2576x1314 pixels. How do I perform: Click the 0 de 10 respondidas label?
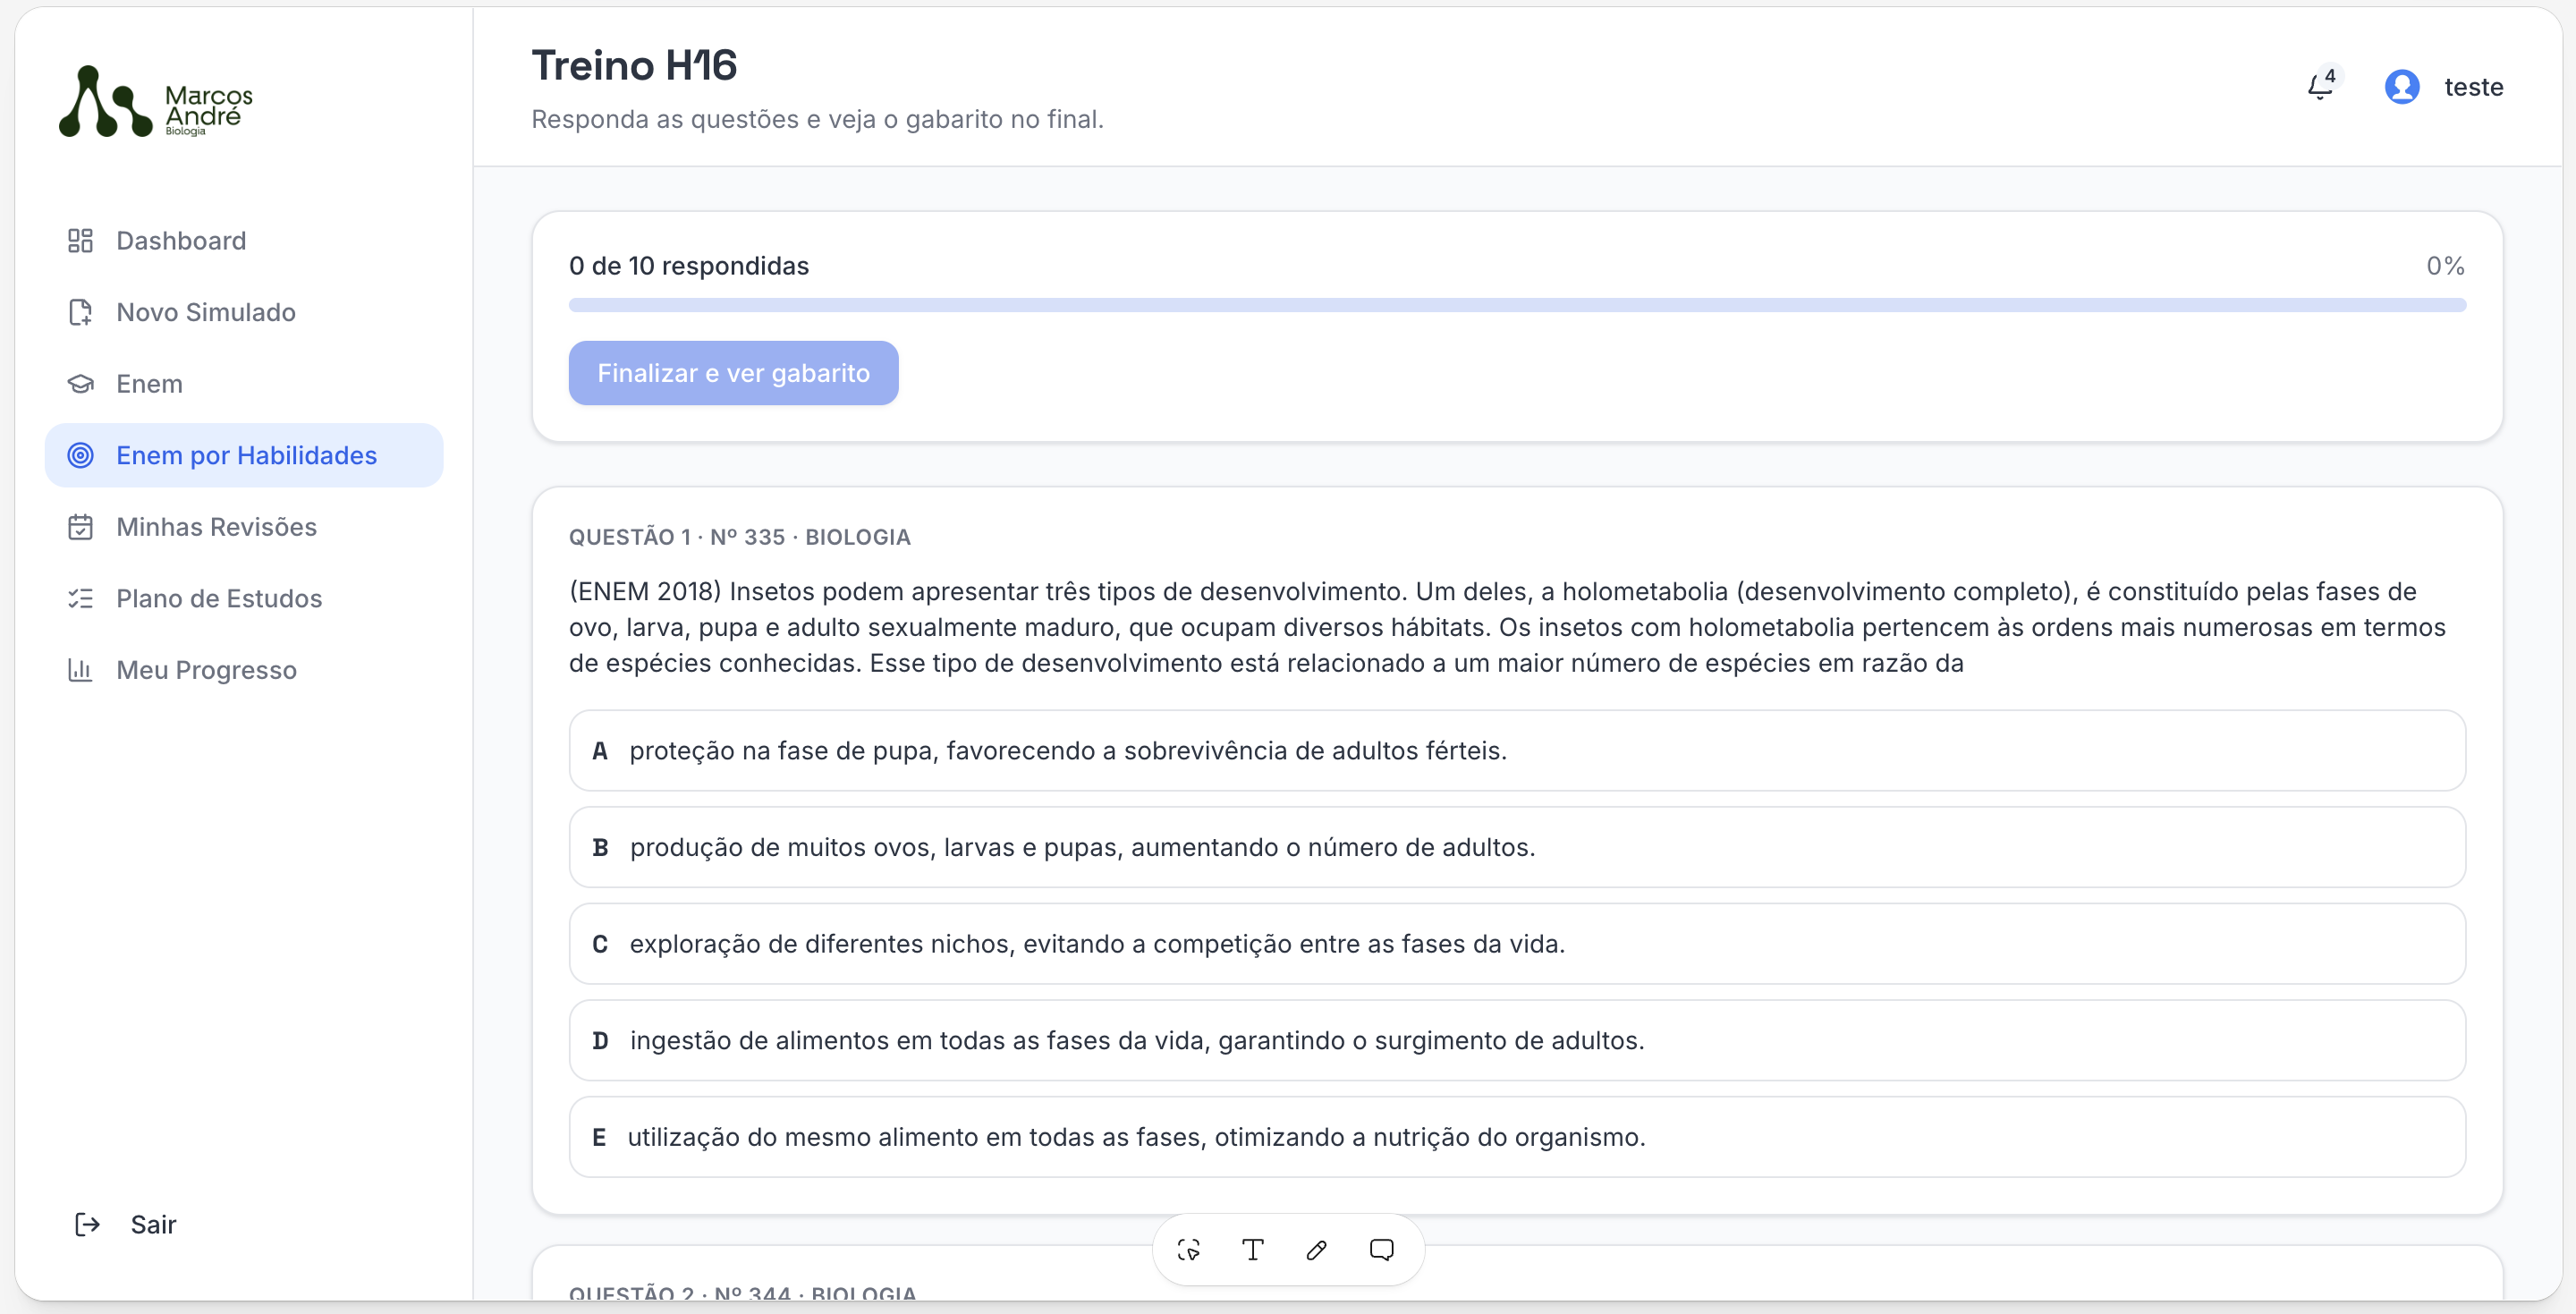click(689, 266)
